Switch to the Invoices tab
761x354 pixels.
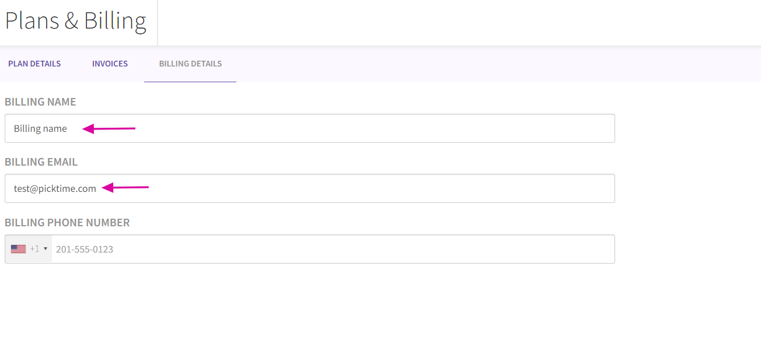tap(110, 64)
